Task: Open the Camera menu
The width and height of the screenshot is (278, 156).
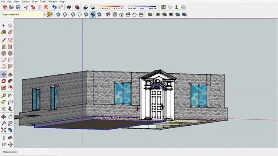Action: coord(26,1)
